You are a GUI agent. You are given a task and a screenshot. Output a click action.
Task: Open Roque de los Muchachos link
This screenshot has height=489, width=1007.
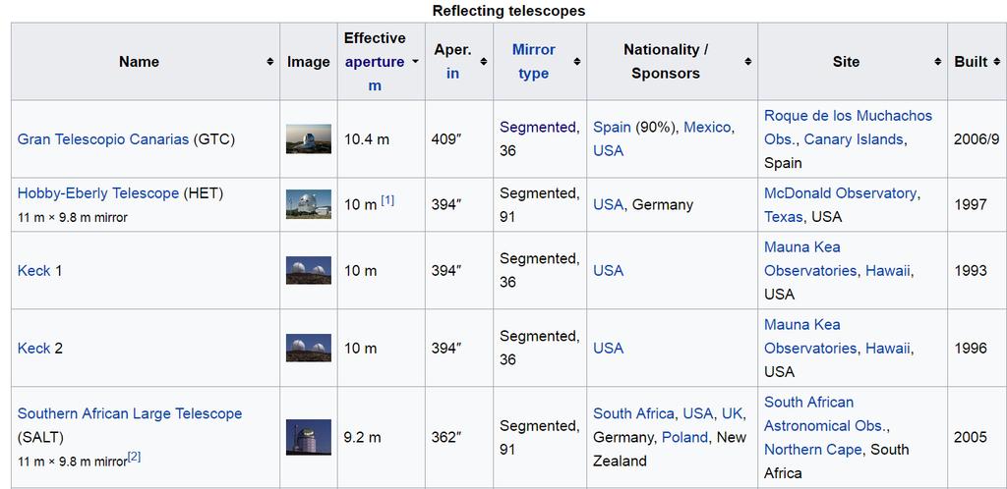(848, 116)
